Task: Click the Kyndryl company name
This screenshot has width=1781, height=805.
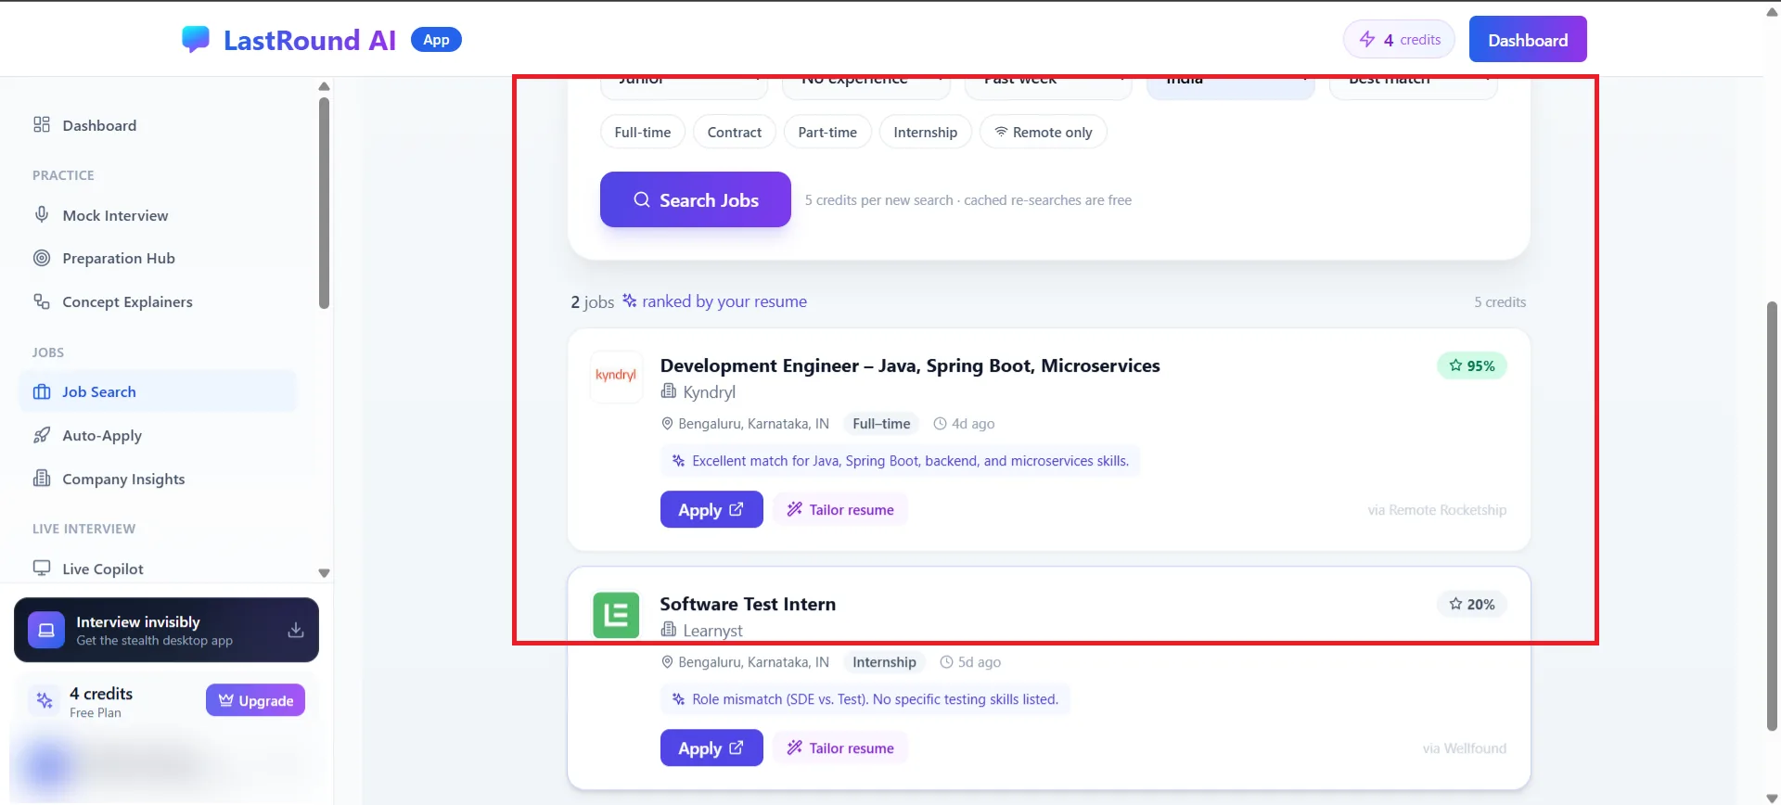Action: (x=709, y=391)
